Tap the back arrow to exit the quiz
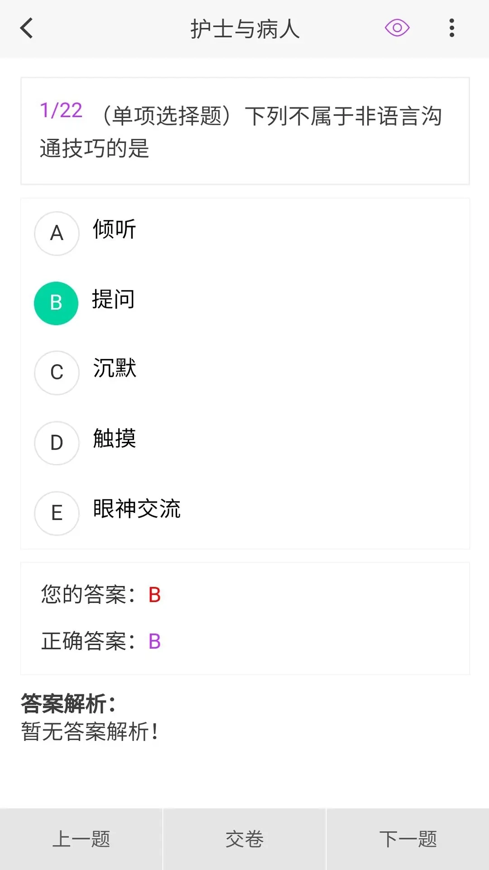 point(26,28)
